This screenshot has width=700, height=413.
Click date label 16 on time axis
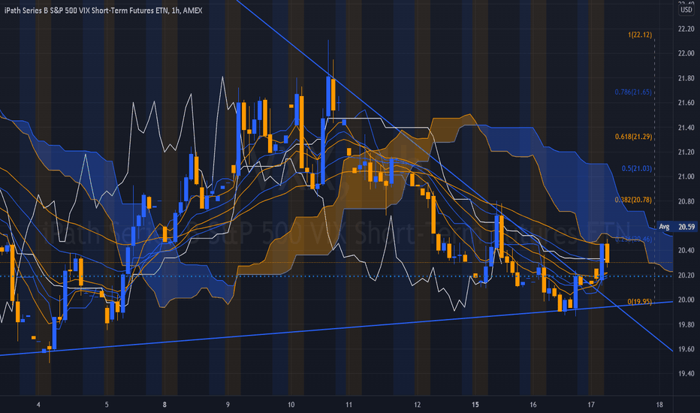point(533,405)
